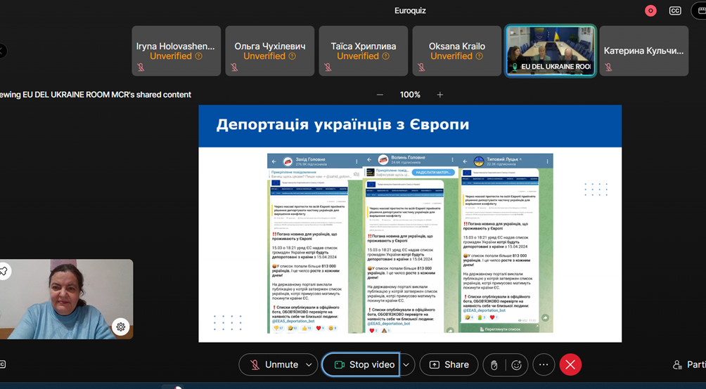
Task: Click Unverified label under Таїса Хриплива
Action: point(358,56)
